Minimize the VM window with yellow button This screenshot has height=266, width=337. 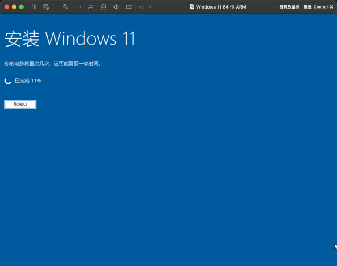(14, 7)
